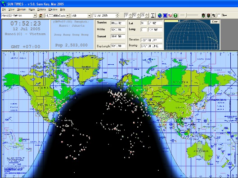This screenshot has height=178, width=238.
Task: Click the hour field showing 07
Action: (126, 15)
